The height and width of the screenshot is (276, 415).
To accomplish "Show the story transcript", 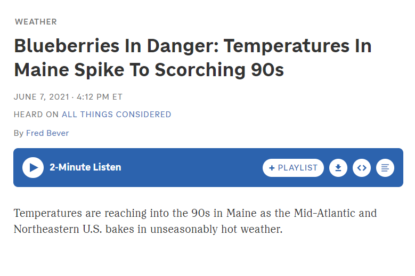I will (385, 168).
